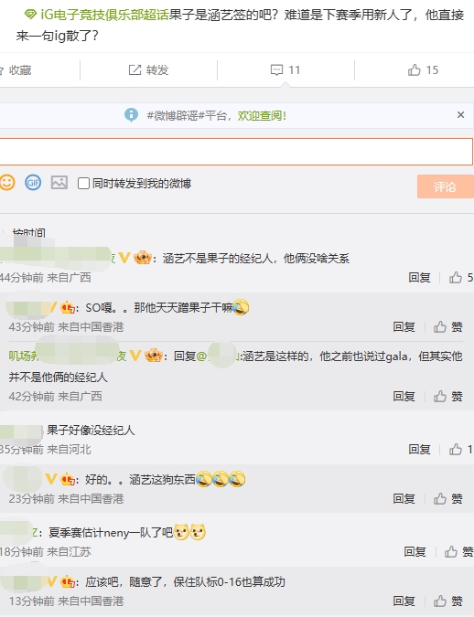The height and width of the screenshot is (617, 474).
Task: Show the 11 comments tab
Action: 285,70
